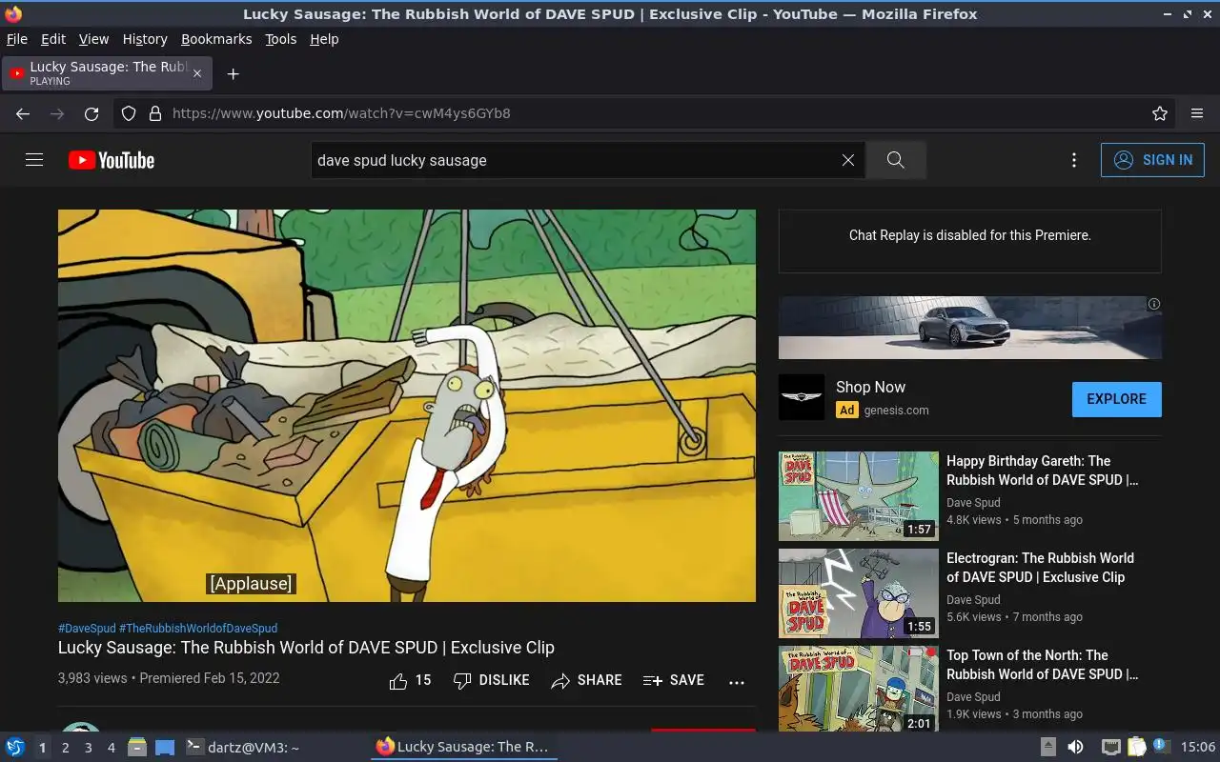Viewport: 1220px width, 762px height.
Task: Sign in with the SIGN IN button
Action: pyautogui.click(x=1152, y=160)
